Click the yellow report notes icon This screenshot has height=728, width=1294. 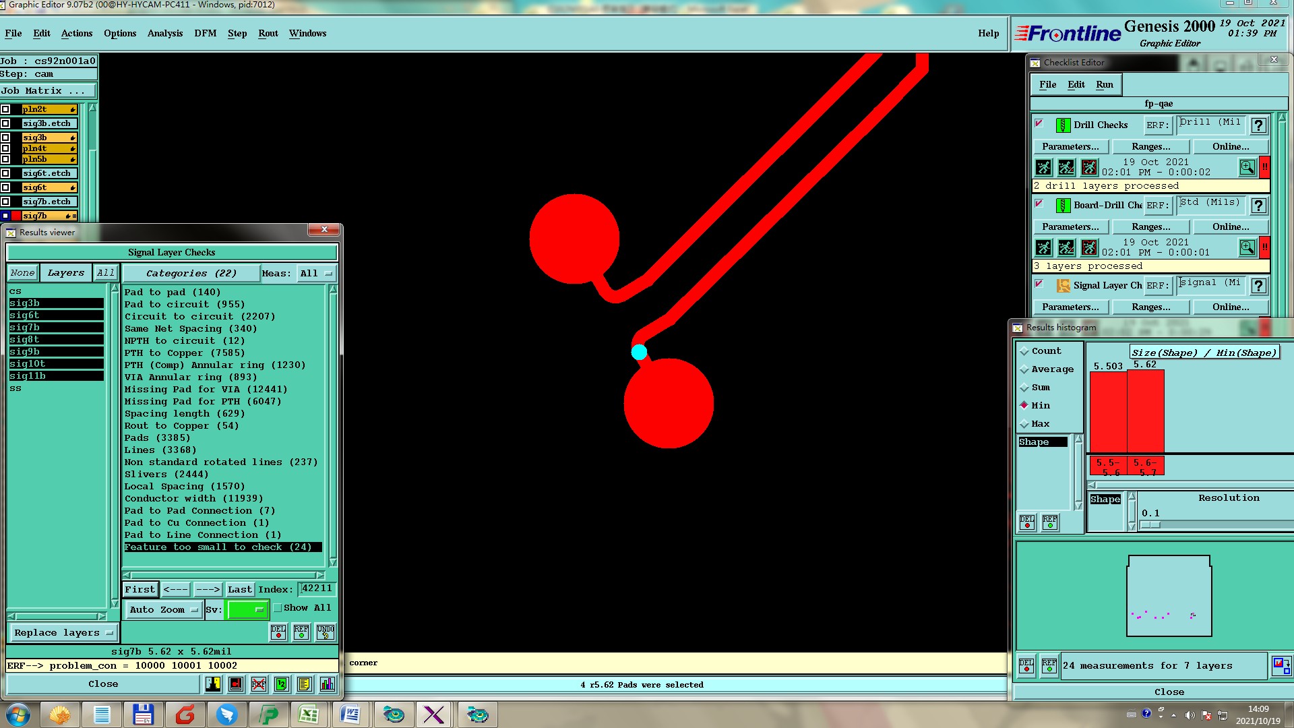(304, 684)
